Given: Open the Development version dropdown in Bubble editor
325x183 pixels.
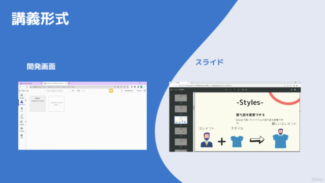Looking at the screenshot, I should (129, 90).
